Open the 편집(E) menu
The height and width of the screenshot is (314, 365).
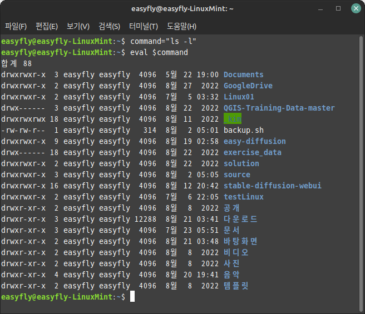(x=47, y=26)
